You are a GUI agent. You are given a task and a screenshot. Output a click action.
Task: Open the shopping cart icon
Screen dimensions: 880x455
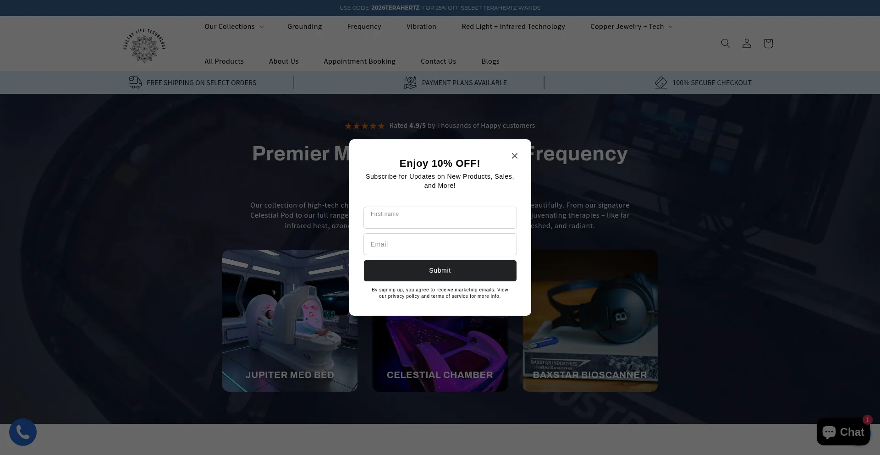[x=768, y=44]
